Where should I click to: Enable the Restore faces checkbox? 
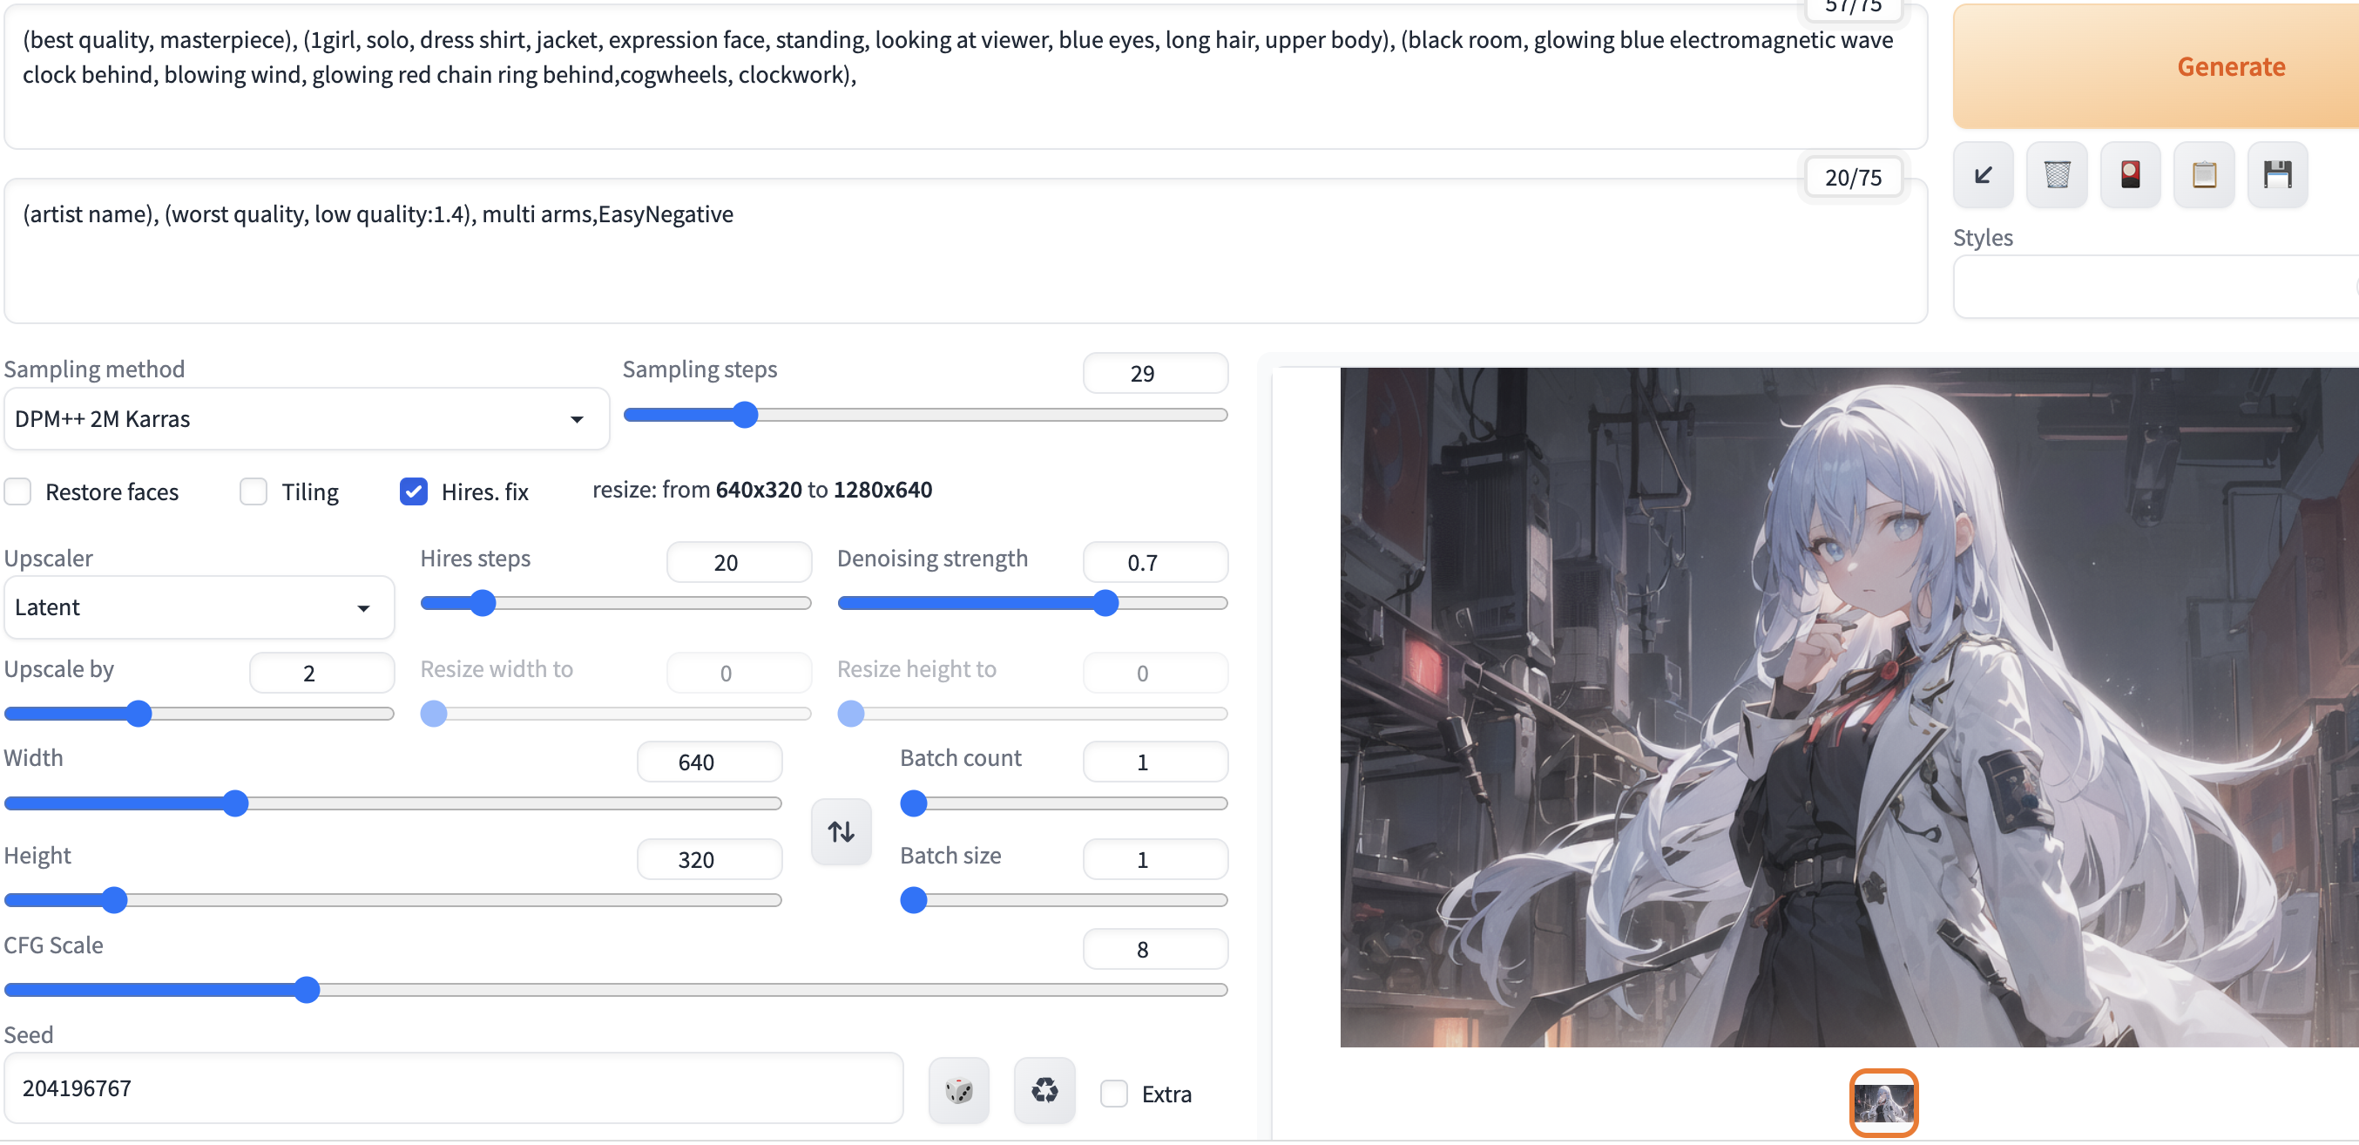(x=18, y=491)
